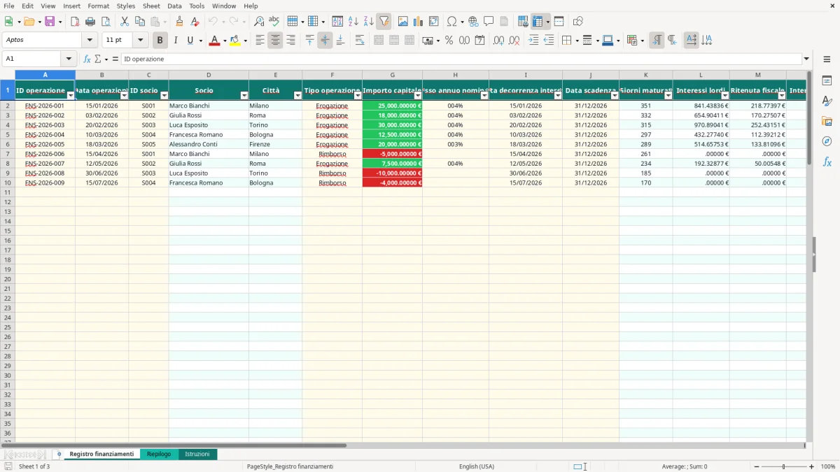Viewport: 840px width, 472px height.
Task: Sort descending with the Z-A icon
Action: 368,22
